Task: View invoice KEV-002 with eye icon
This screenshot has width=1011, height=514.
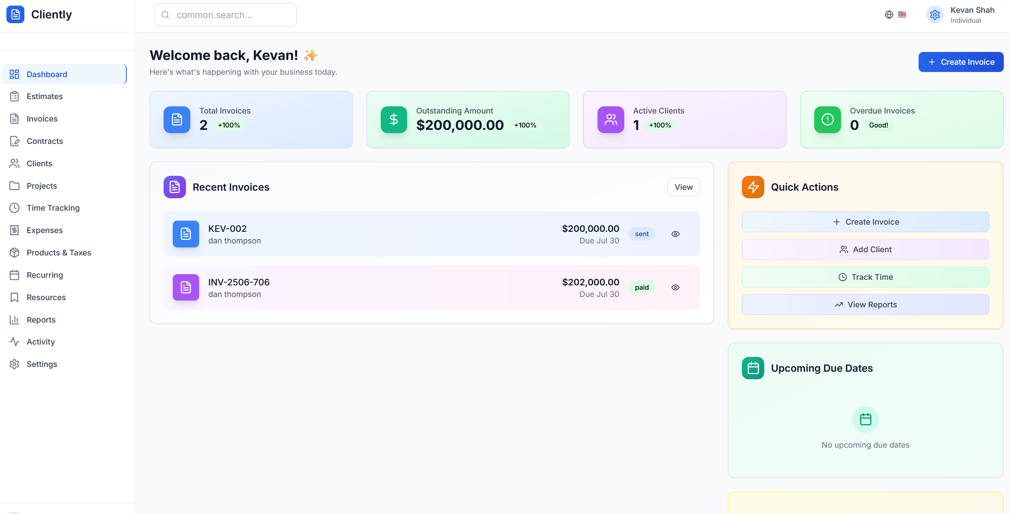Action: (675, 234)
